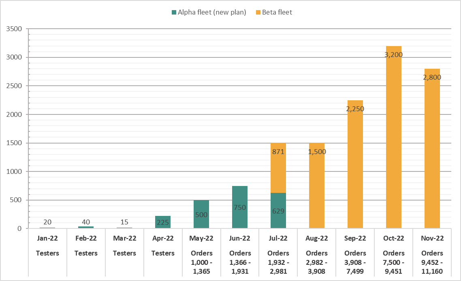Screen dimensions: 461x281
Task: Select the Beta fleet legend label
Action: pyautogui.click(x=277, y=12)
